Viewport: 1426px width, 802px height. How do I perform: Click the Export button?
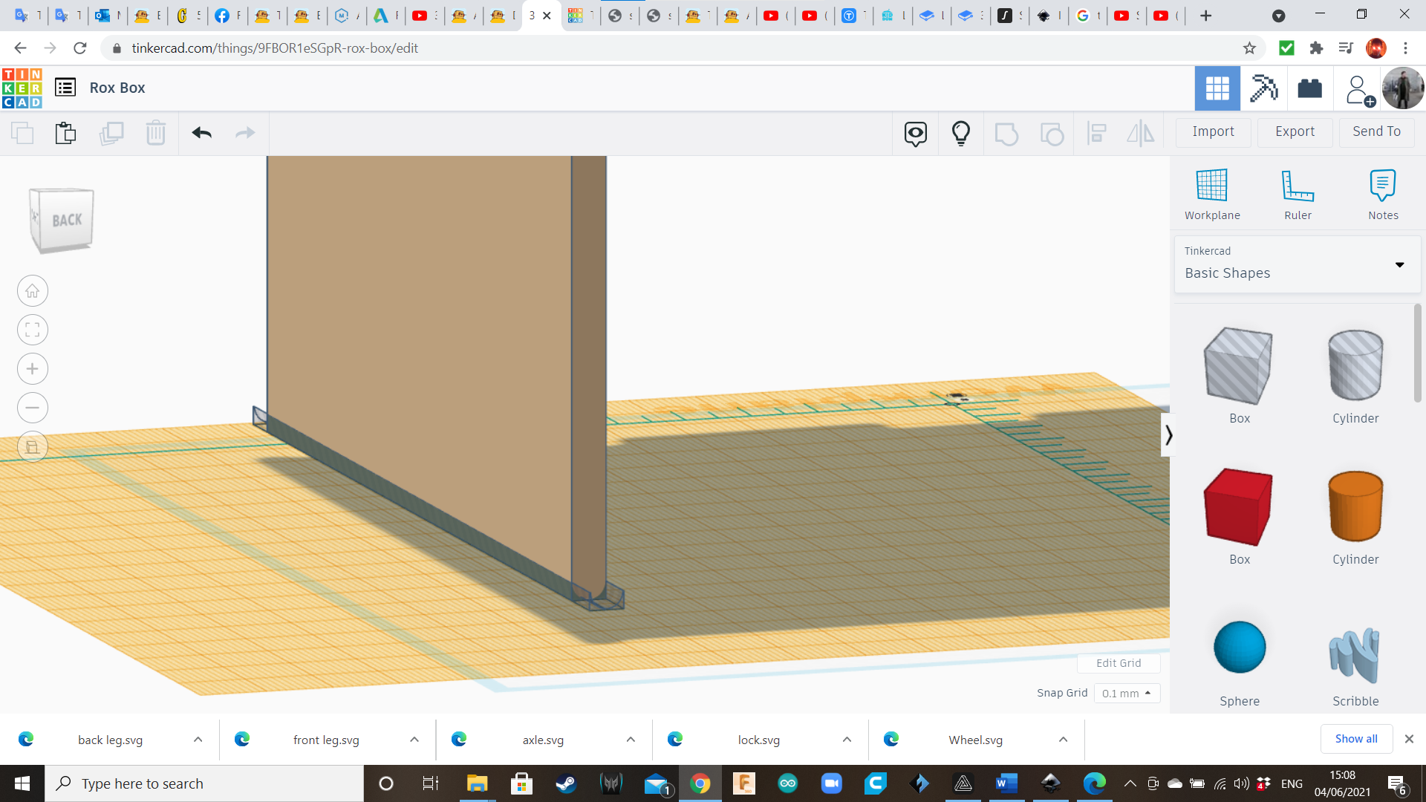coord(1294,131)
